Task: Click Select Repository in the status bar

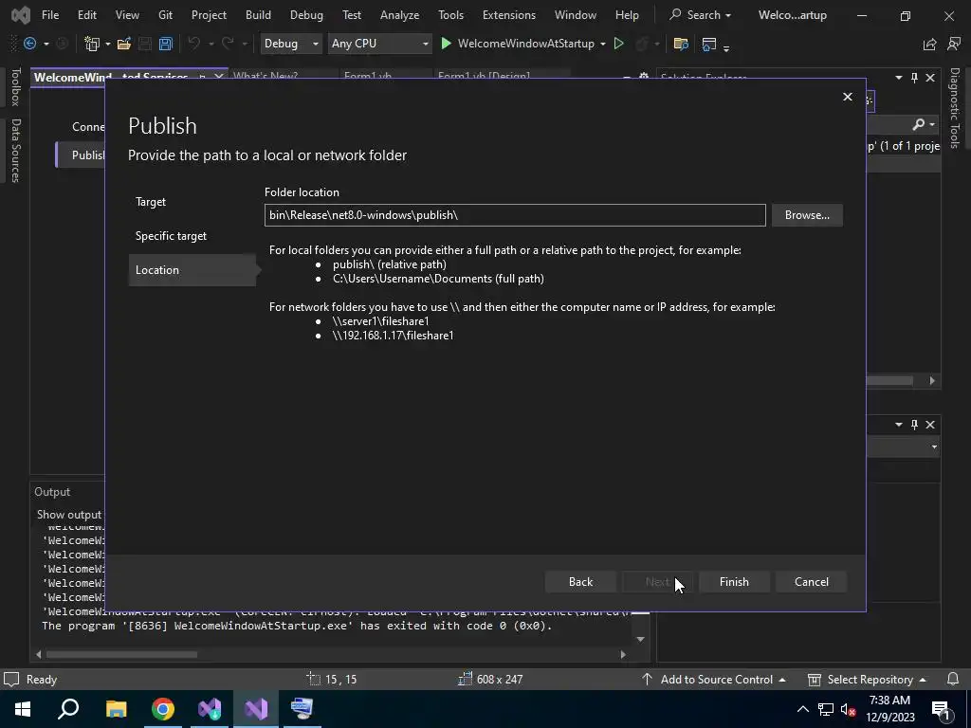Action: click(867, 679)
